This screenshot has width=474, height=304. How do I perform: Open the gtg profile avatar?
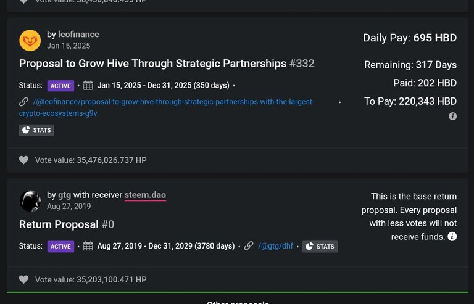[x=30, y=201]
